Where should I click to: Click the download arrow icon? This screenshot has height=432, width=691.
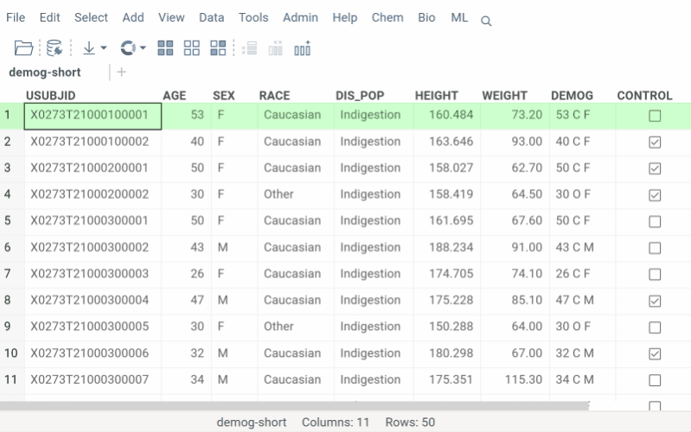pyautogui.click(x=88, y=48)
